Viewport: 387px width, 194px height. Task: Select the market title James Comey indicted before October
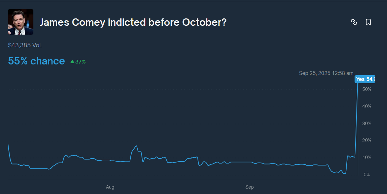click(133, 22)
